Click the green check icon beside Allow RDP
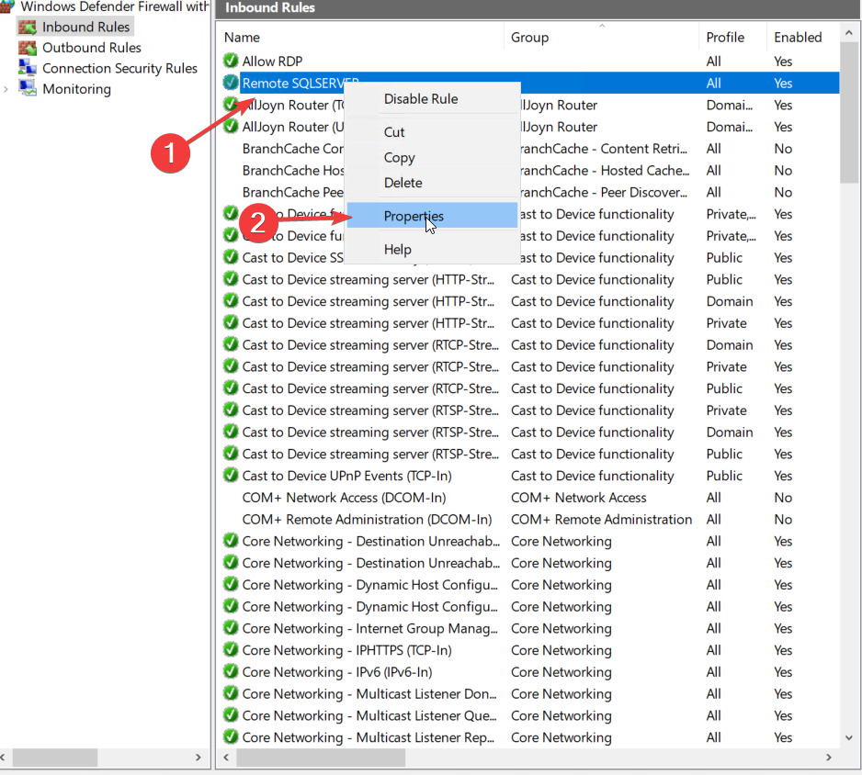Image resolution: width=862 pixels, height=775 pixels. point(231,61)
